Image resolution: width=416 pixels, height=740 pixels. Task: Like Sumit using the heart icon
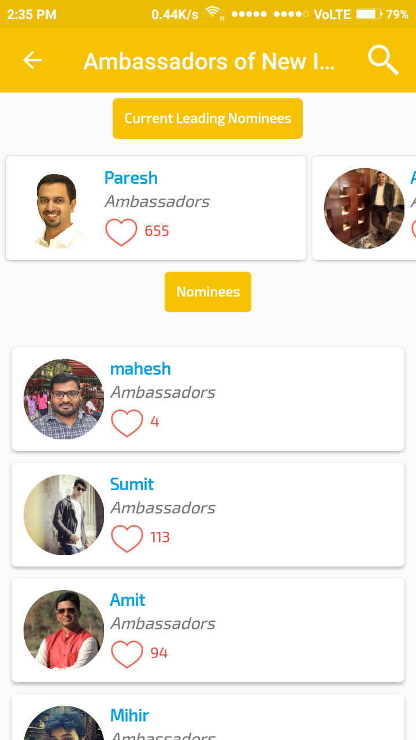click(127, 538)
